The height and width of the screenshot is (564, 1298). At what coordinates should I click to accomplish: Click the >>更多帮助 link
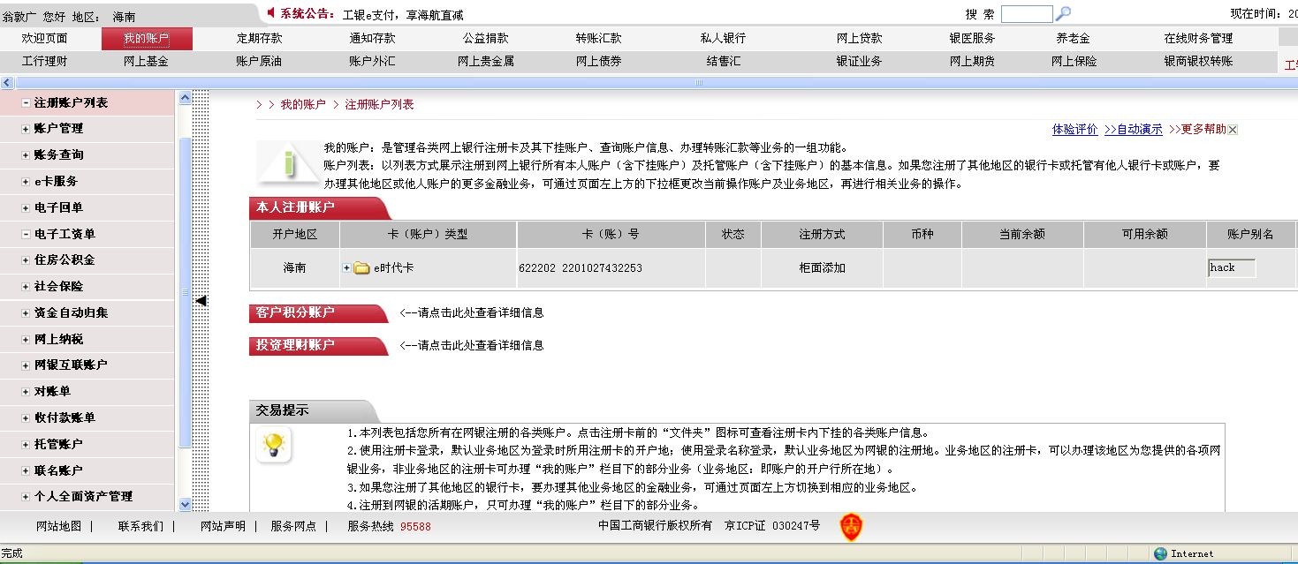tap(1197, 130)
